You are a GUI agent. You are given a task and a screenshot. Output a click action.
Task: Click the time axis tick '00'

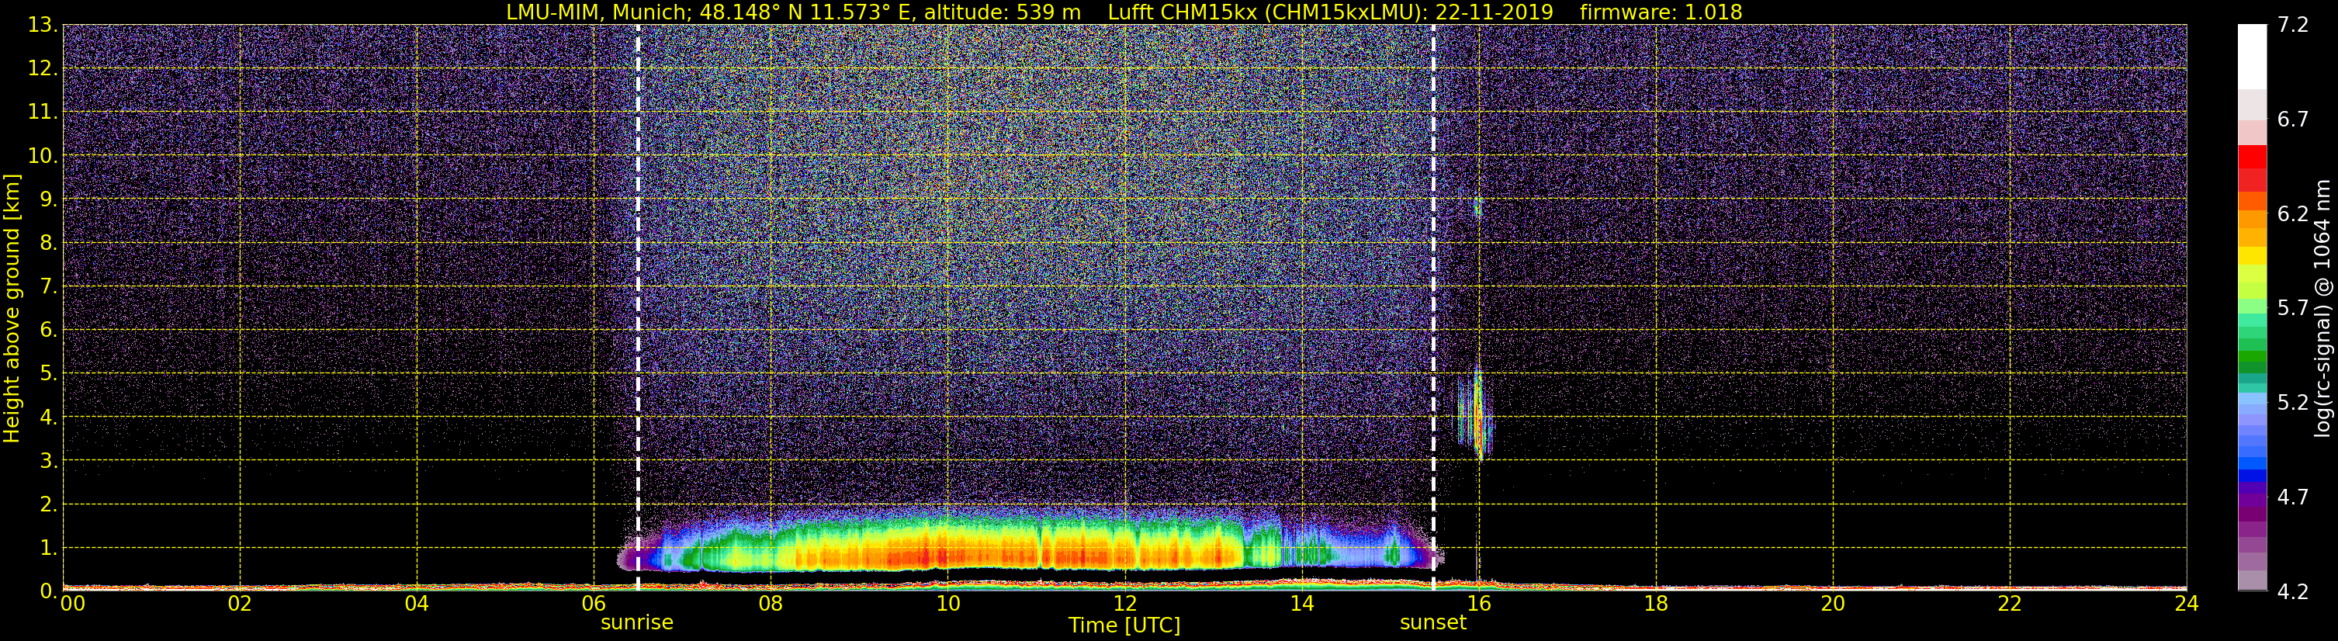(73, 604)
